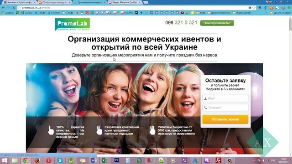This screenshot has height=164, width=292.
Task: Open the 'Доски объявлений' bookmarks folder
Action: [219, 13]
